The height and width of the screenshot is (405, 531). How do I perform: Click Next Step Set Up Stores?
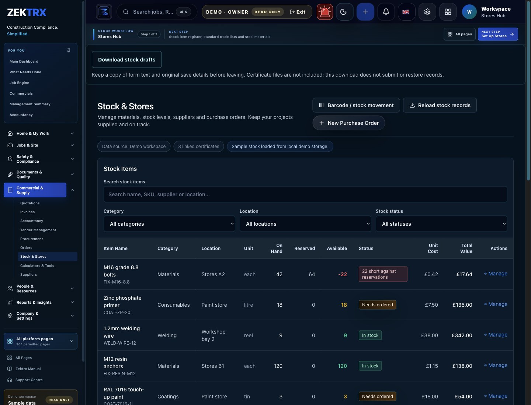pos(498,34)
